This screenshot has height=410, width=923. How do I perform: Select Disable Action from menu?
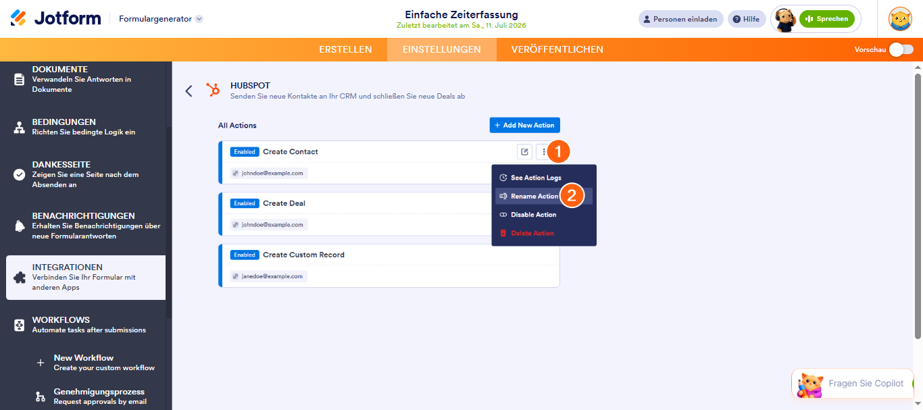[x=544, y=215]
